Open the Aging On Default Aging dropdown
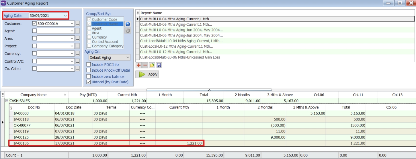416x159 pixels. [x=128, y=58]
